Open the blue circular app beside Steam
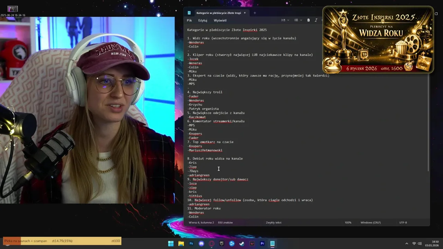The image size is (443, 249). pos(232,243)
